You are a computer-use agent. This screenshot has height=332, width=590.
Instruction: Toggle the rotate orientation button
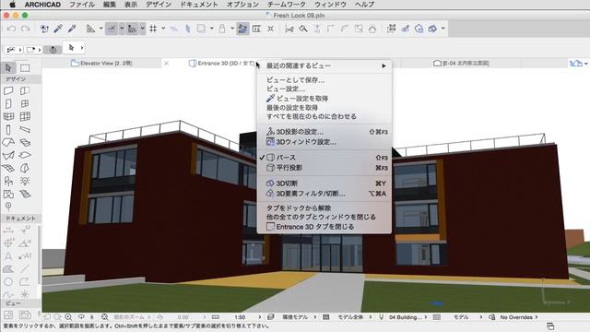coord(53,49)
